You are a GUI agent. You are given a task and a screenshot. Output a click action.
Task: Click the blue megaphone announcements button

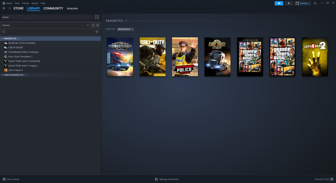coord(279,3)
